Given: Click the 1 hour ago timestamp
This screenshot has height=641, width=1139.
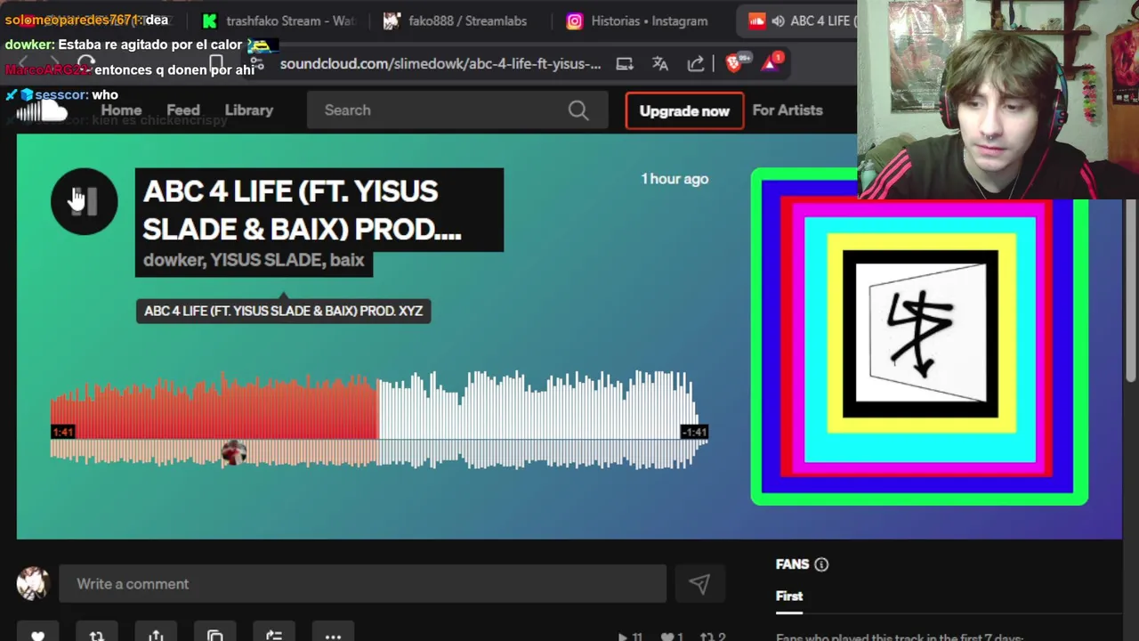Looking at the screenshot, I should 675,179.
